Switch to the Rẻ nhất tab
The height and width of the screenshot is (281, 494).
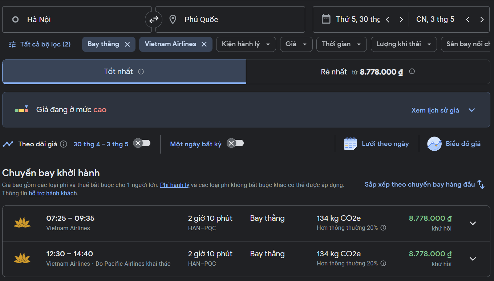pyautogui.click(x=368, y=72)
